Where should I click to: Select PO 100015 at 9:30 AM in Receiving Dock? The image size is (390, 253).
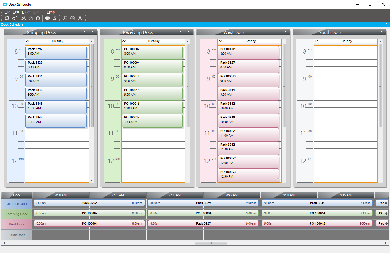pos(152,94)
